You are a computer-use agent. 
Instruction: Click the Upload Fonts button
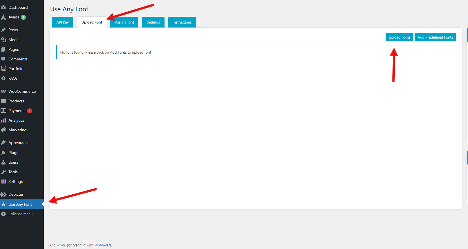click(400, 37)
